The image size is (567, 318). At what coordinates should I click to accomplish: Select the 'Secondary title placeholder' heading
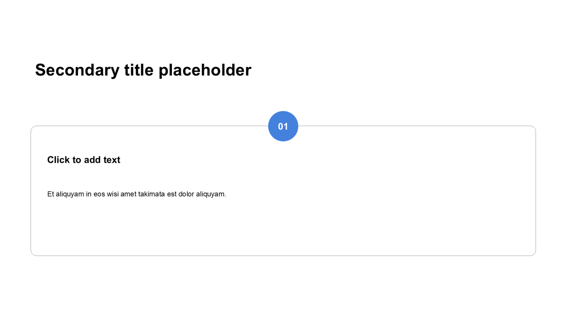pos(143,70)
